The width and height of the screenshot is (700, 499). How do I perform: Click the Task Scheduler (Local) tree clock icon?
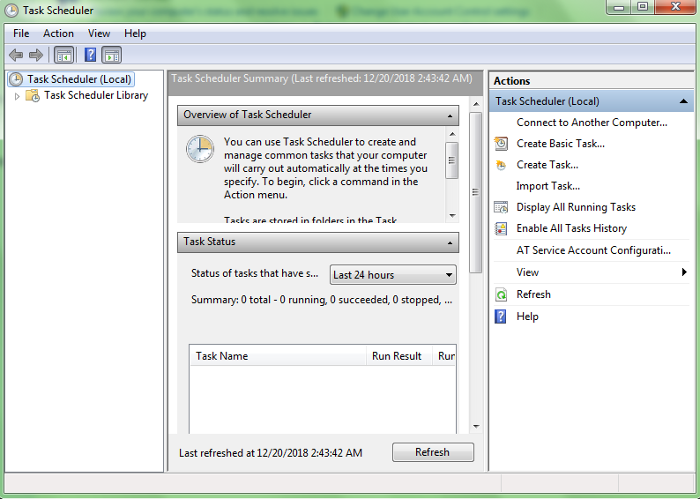[16, 79]
